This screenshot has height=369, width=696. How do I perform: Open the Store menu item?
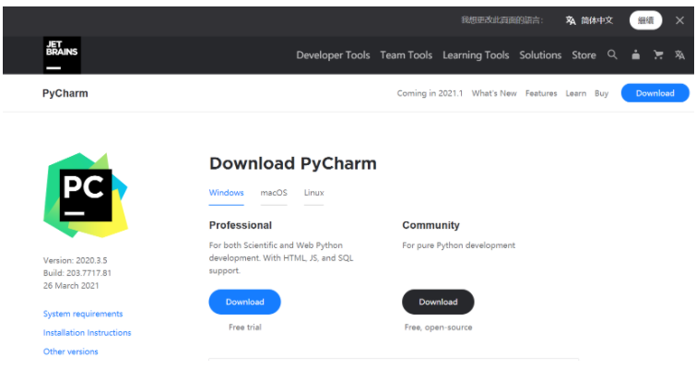[584, 55]
